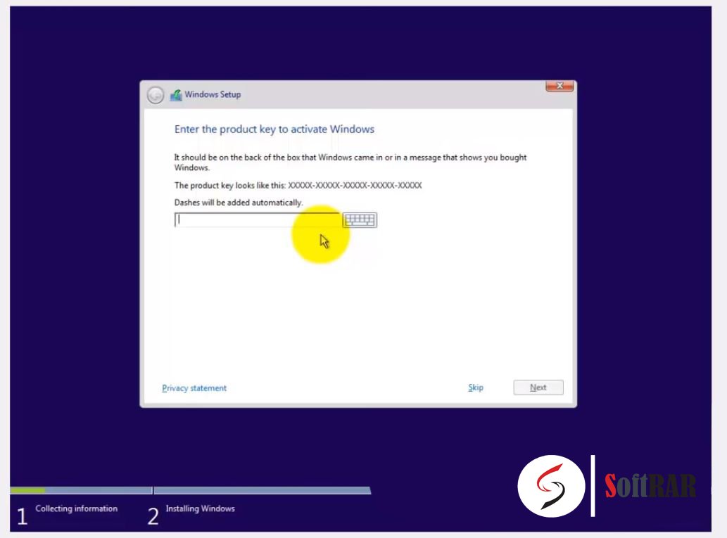Click the step divider marker on the progress bar
This screenshot has width=727, height=538.
pos(153,491)
